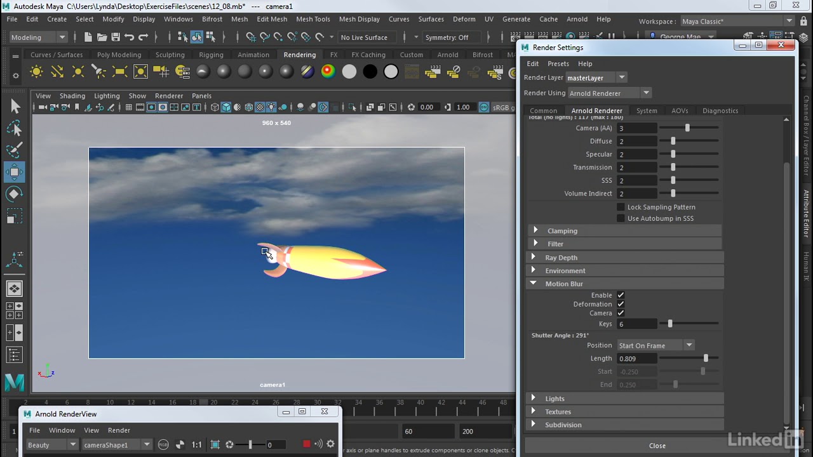Open the Modeling menu set dropdown

click(x=38, y=37)
